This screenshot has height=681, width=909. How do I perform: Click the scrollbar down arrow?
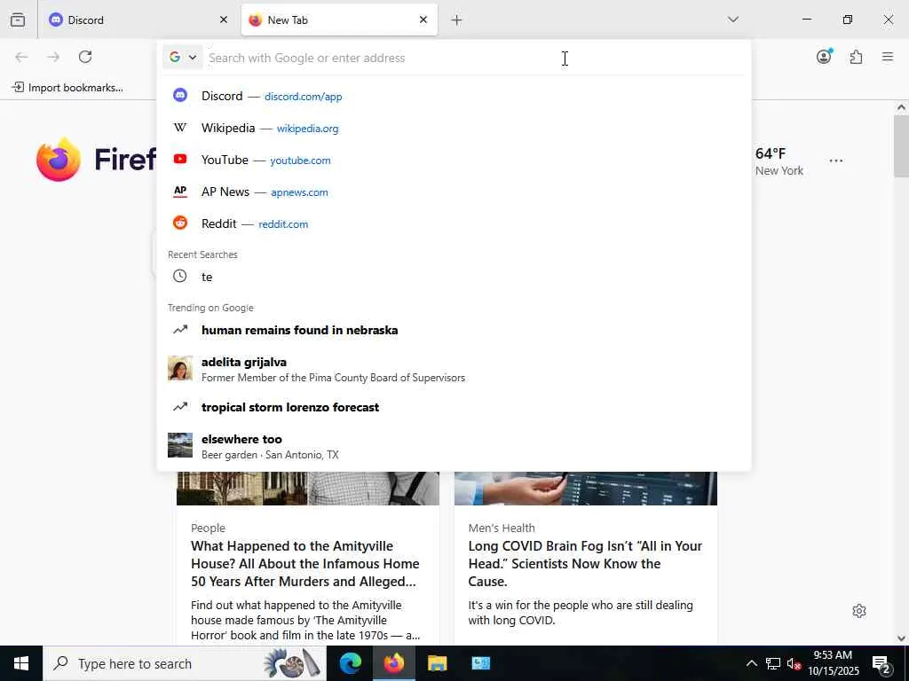point(901,638)
